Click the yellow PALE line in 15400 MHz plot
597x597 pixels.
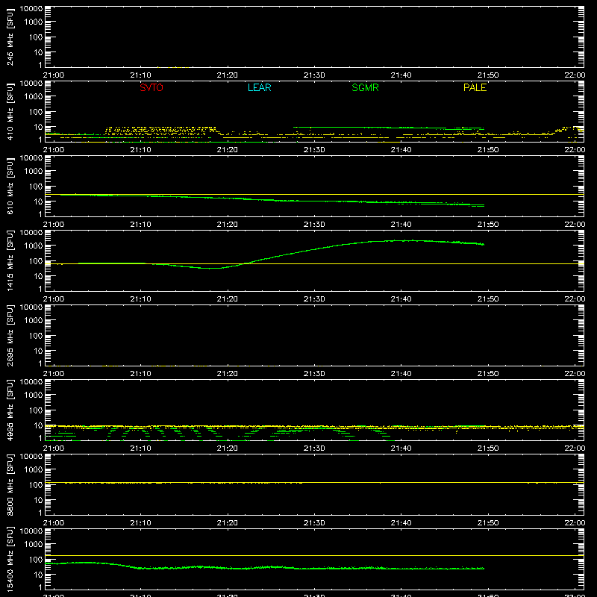click(x=314, y=555)
